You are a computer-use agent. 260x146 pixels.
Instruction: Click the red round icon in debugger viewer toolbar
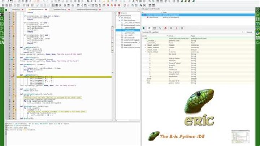point(165,28)
